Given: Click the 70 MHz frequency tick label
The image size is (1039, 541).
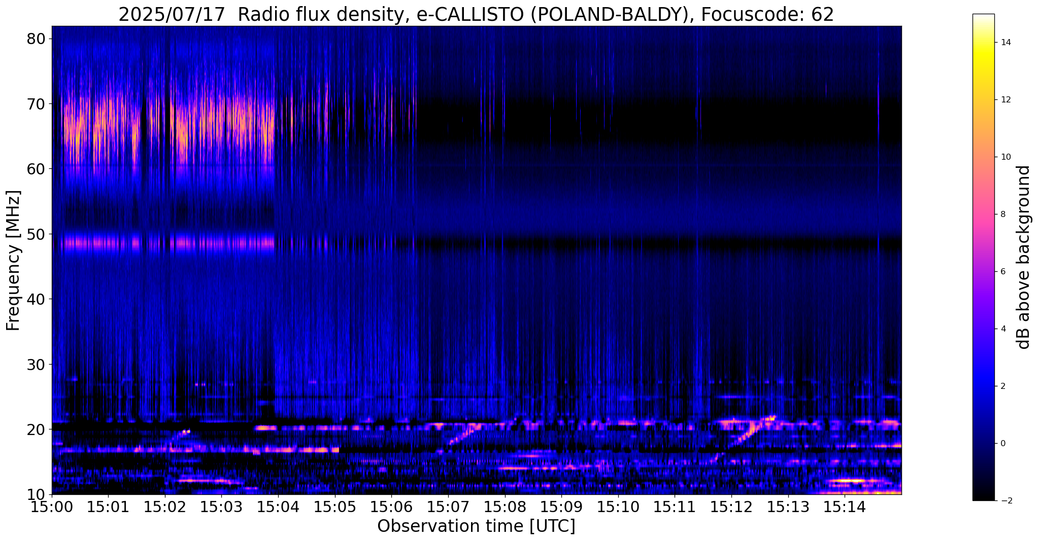Looking at the screenshot, I should pyautogui.click(x=36, y=104).
